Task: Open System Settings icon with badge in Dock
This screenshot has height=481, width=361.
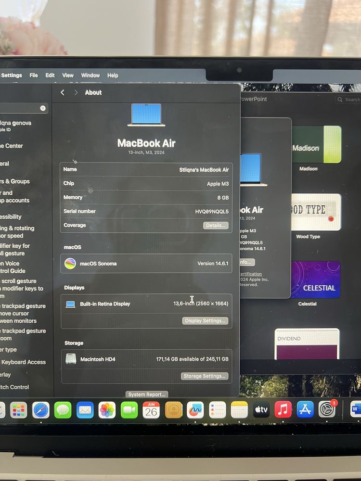Action: [327, 409]
